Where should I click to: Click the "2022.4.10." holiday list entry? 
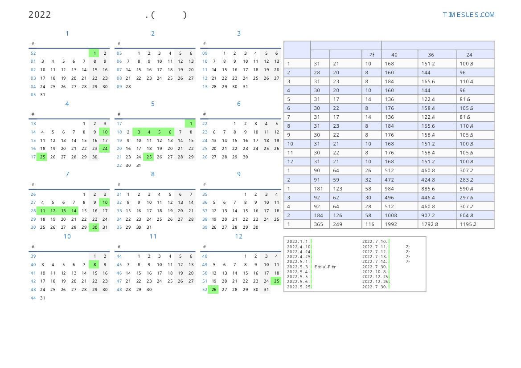(299, 247)
